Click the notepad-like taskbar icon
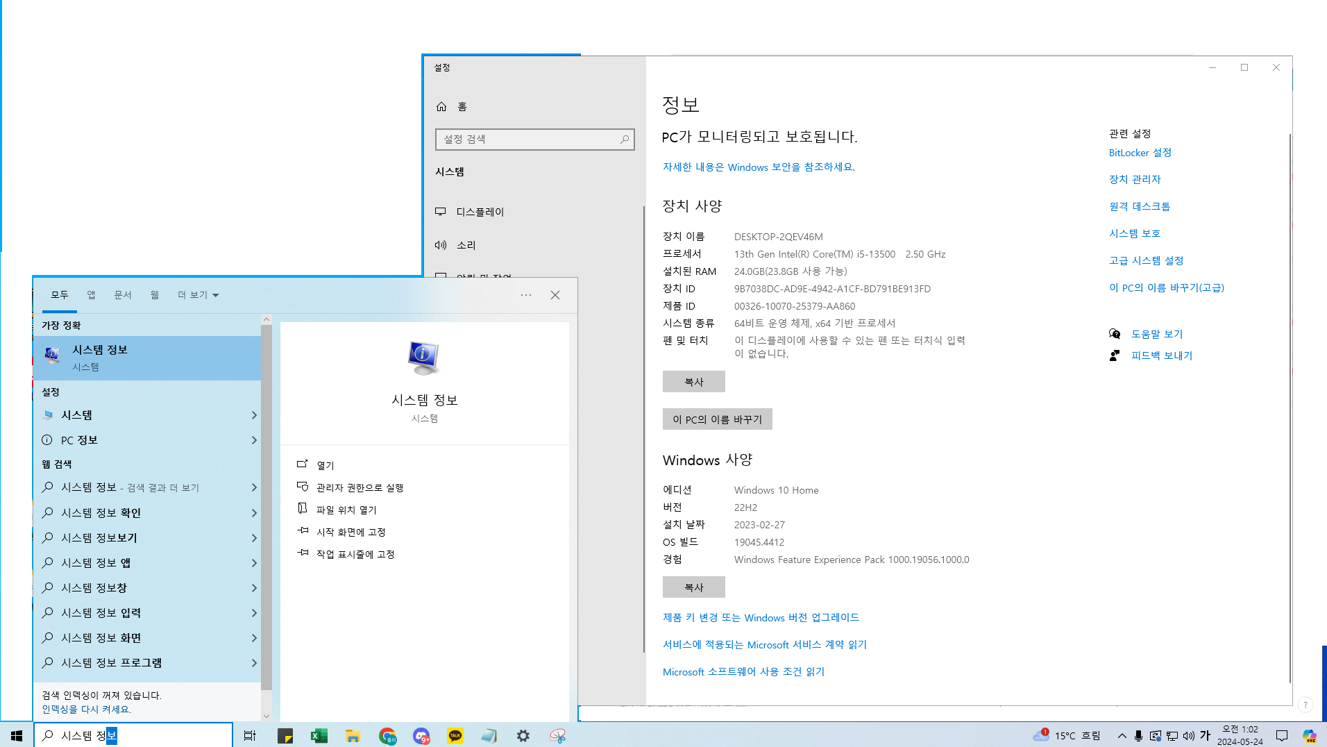The width and height of the screenshot is (1327, 747). click(489, 735)
